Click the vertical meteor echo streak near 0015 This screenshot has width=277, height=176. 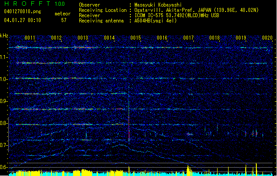129,115
